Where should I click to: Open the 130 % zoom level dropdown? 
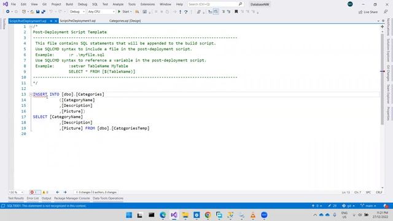[x=16, y=192]
